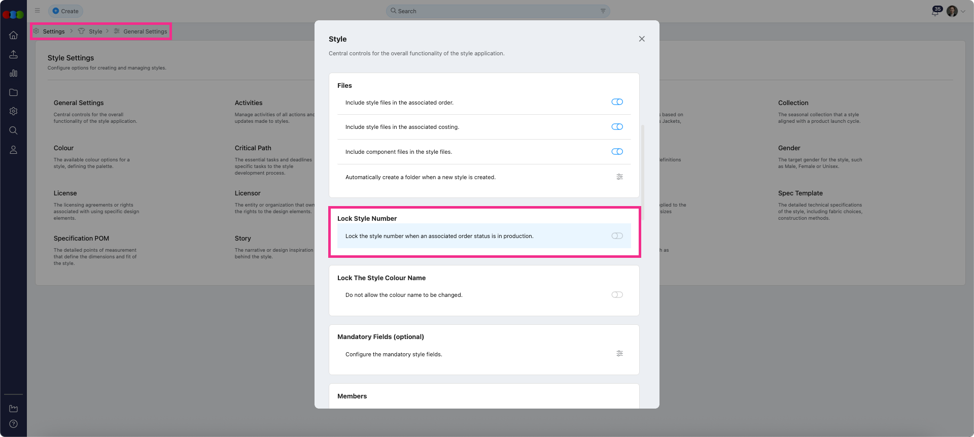
Task: Select Style in breadcrumb path
Action: 95,31
